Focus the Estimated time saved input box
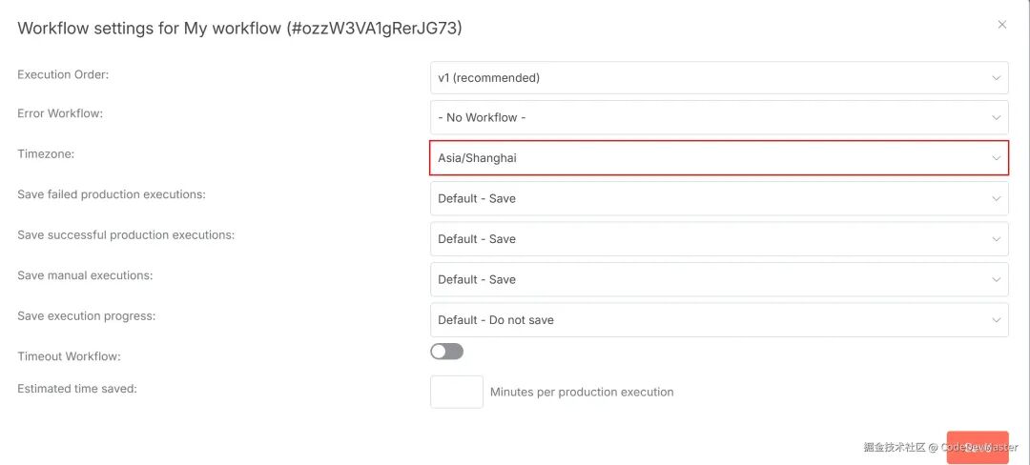1030x465 pixels. click(x=456, y=392)
